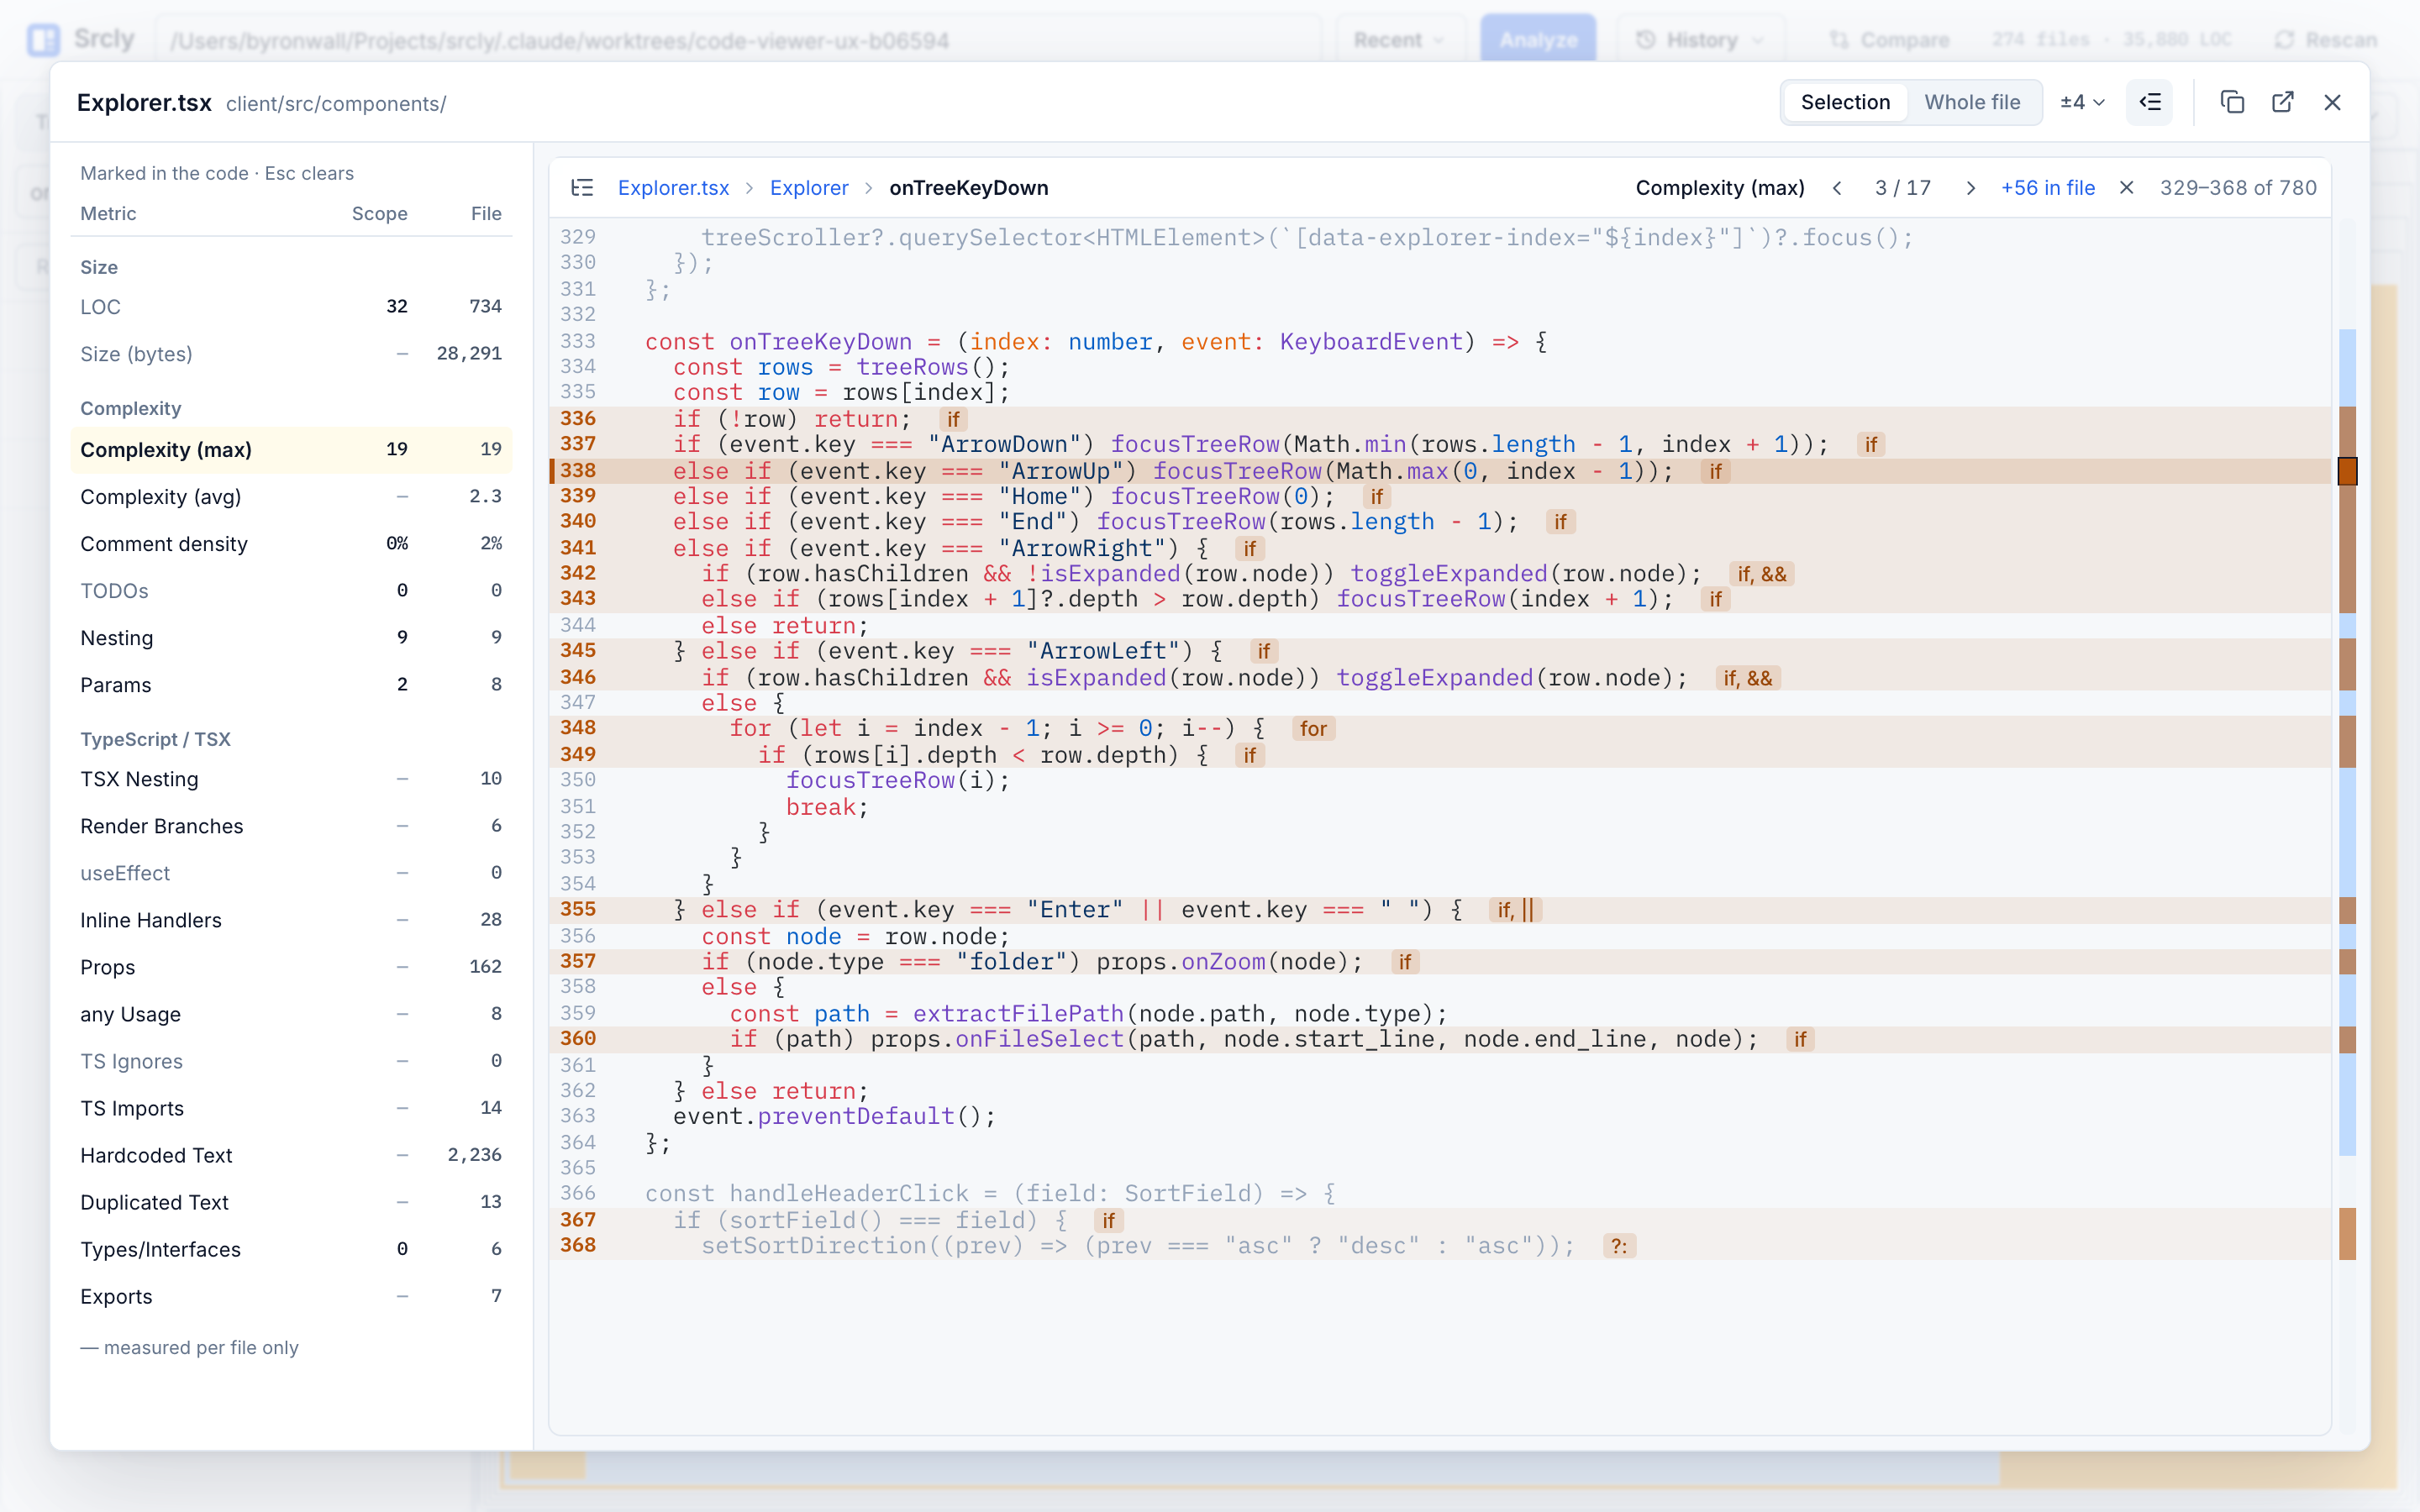Open file externally with the pop-out icon

pos(2282,102)
